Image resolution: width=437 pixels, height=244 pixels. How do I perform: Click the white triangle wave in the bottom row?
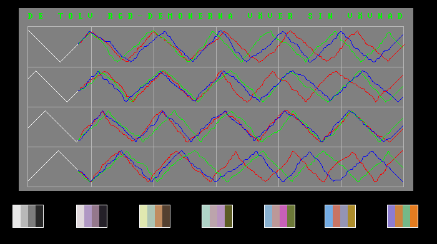(53, 166)
